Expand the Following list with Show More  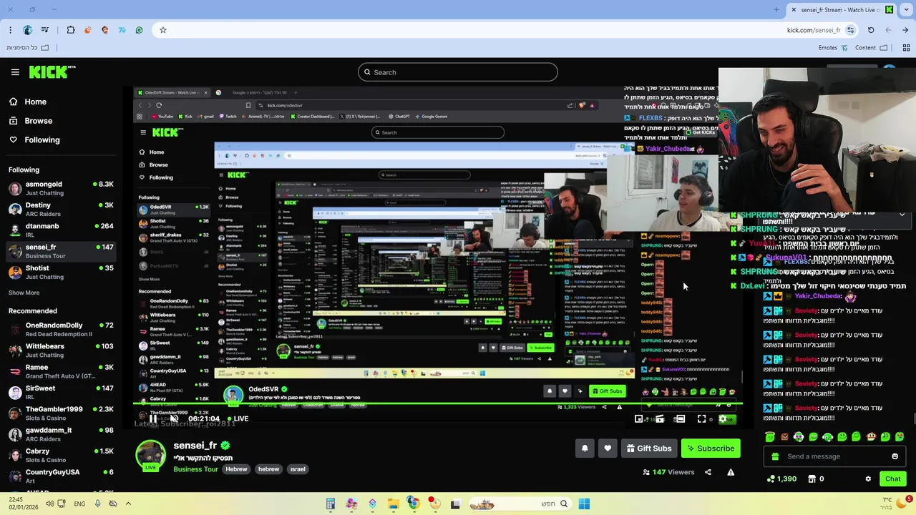(x=24, y=293)
